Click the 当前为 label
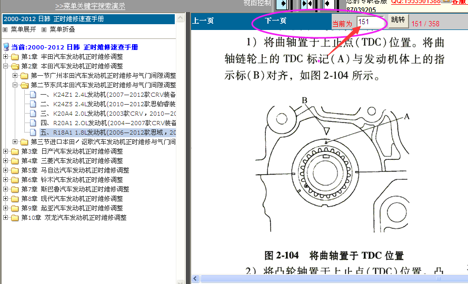 coord(342,24)
